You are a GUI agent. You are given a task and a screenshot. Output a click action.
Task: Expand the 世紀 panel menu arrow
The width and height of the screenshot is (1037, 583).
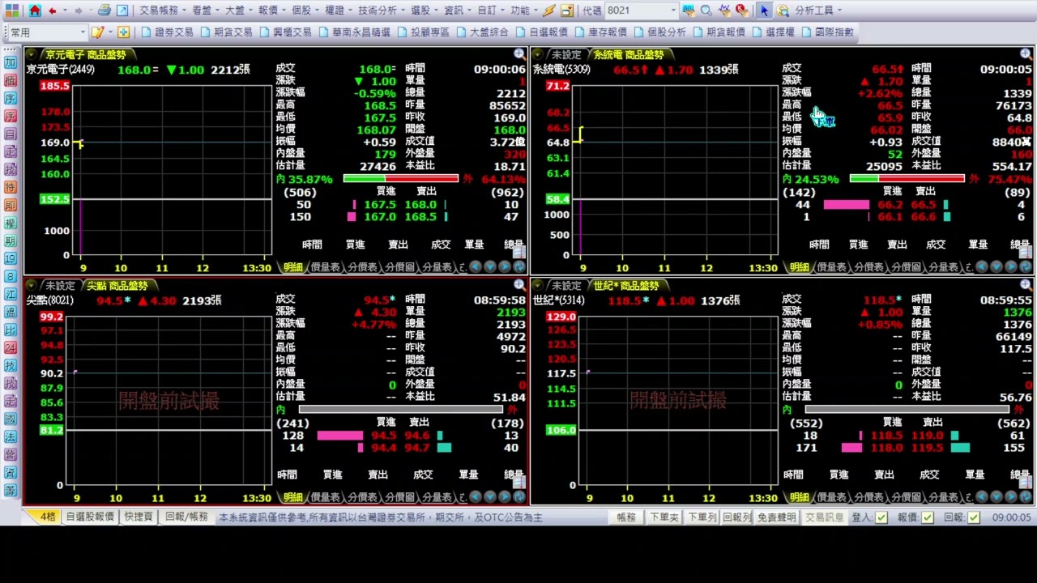(x=537, y=286)
